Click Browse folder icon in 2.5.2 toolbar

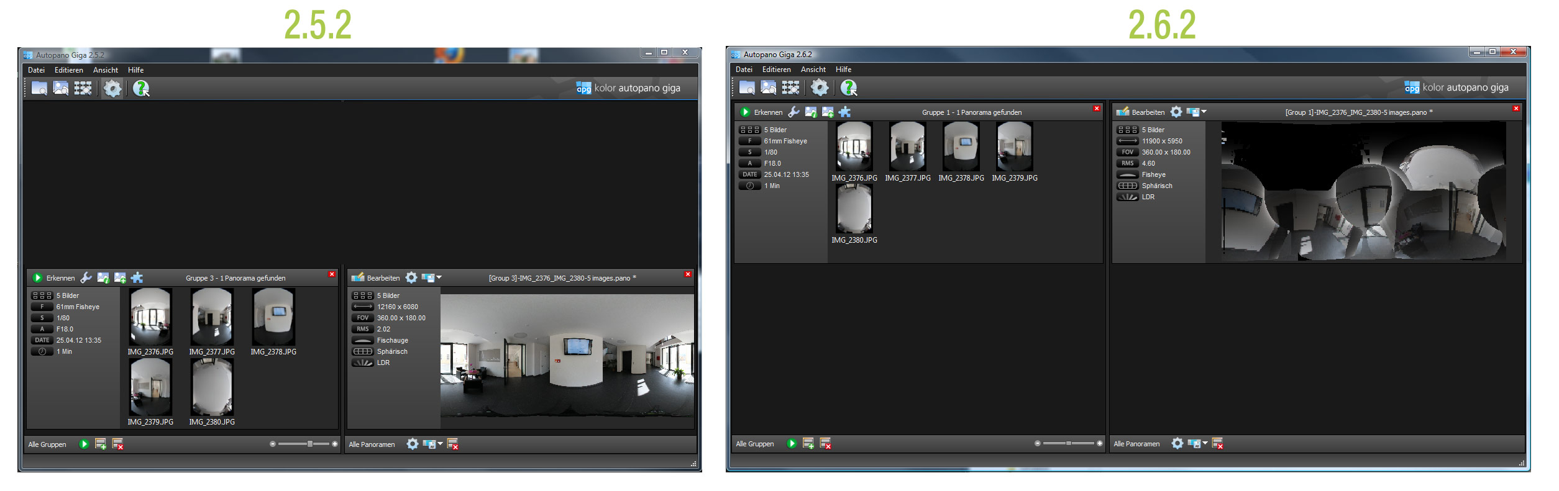tap(39, 88)
